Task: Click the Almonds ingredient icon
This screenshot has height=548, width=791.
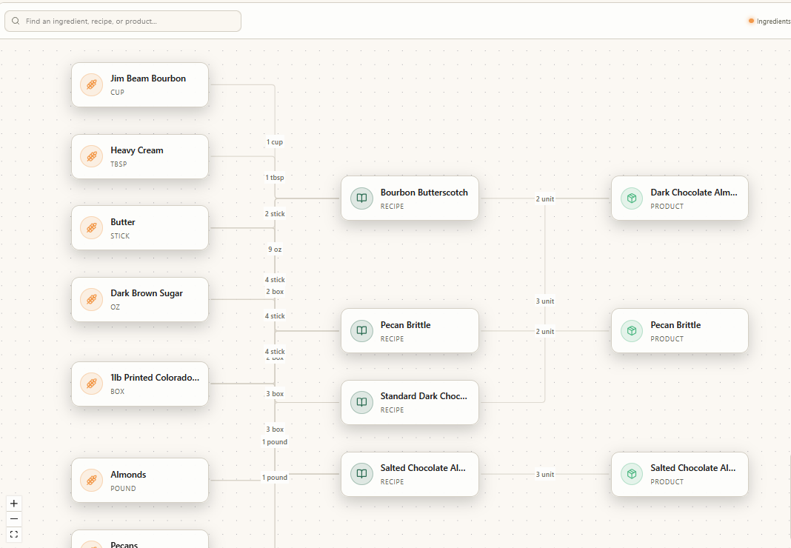Action: pos(91,481)
